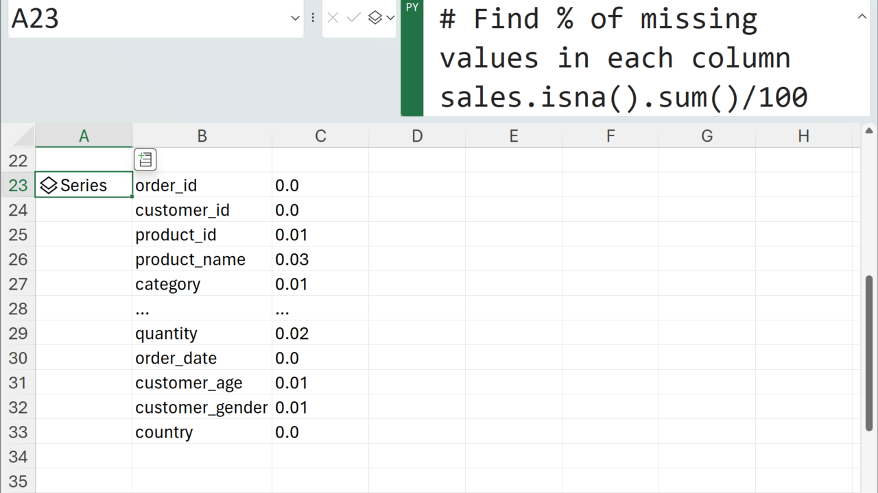Click the cancel X icon in formula bar
878x493 pixels.
coord(333,18)
